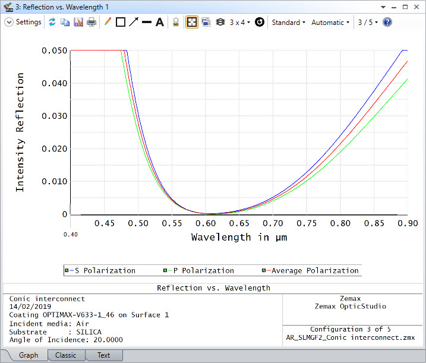Image resolution: width=426 pixels, height=363 pixels.
Task: Click the '0.050' y-axis maximum label
Action: (x=54, y=50)
